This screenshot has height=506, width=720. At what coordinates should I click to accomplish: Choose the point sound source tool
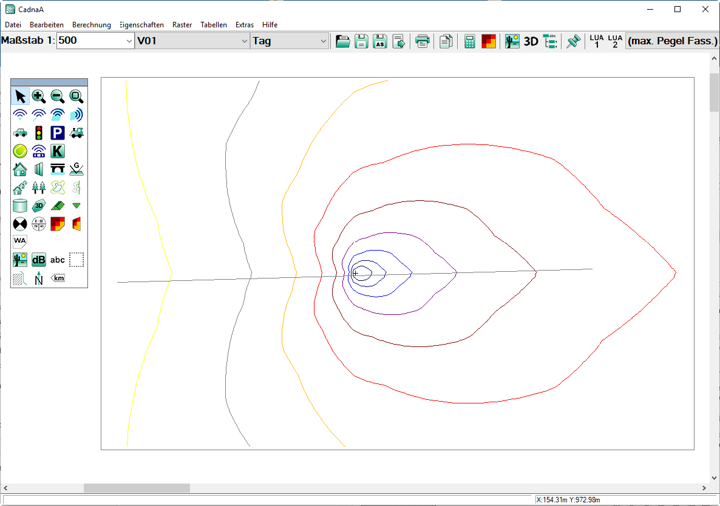point(20,115)
